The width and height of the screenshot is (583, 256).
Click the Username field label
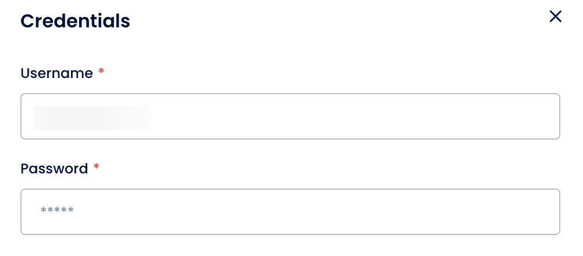coord(56,73)
